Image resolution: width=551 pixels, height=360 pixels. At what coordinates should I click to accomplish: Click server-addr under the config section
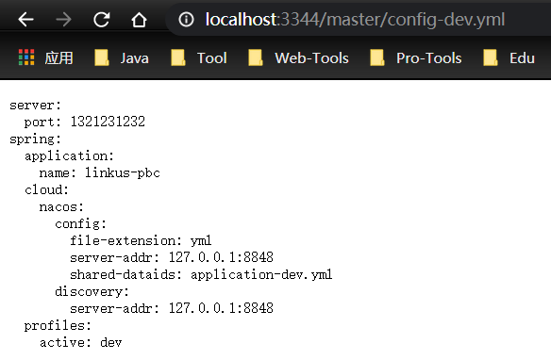click(x=172, y=257)
